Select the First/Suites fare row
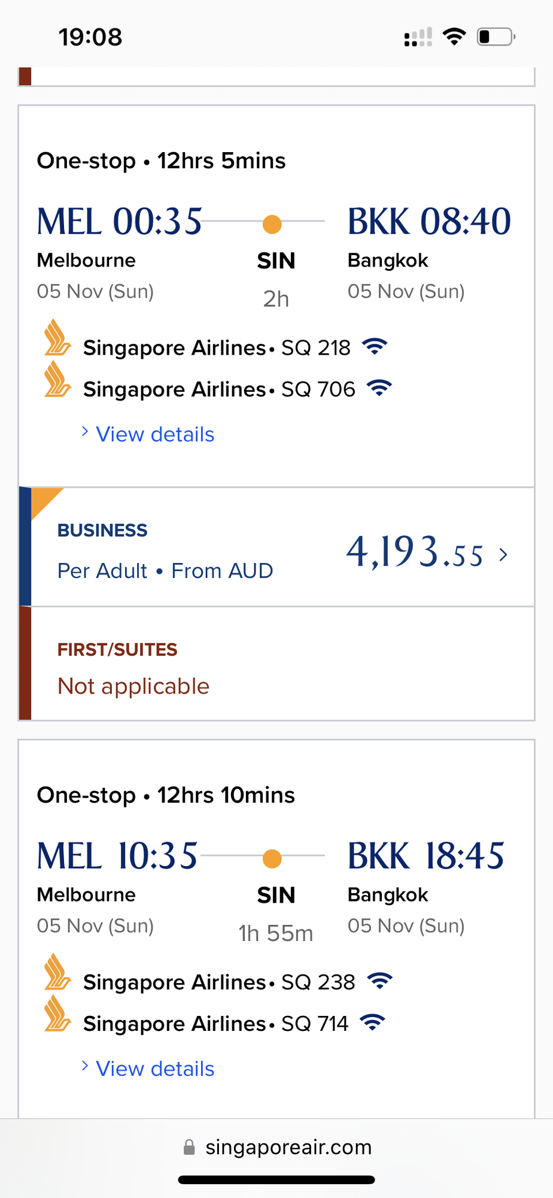Screen dimensions: 553x1198 pyautogui.click(x=276, y=663)
